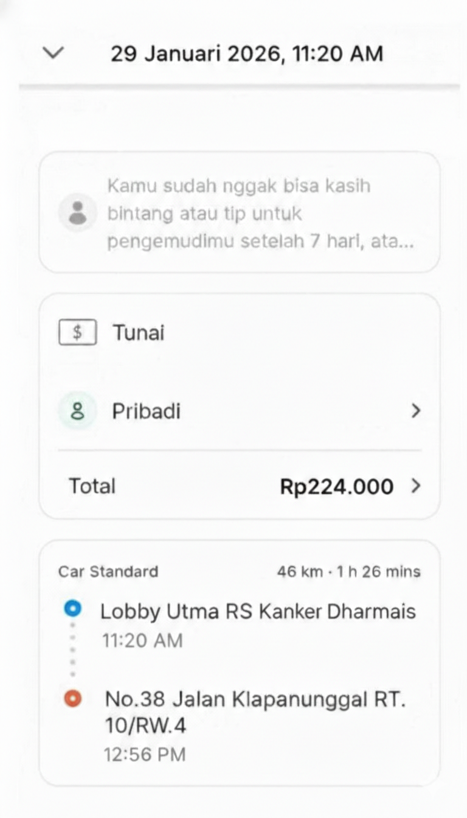The width and height of the screenshot is (467, 818).
Task: Collapse the trip details with top chevron
Action: [54, 54]
